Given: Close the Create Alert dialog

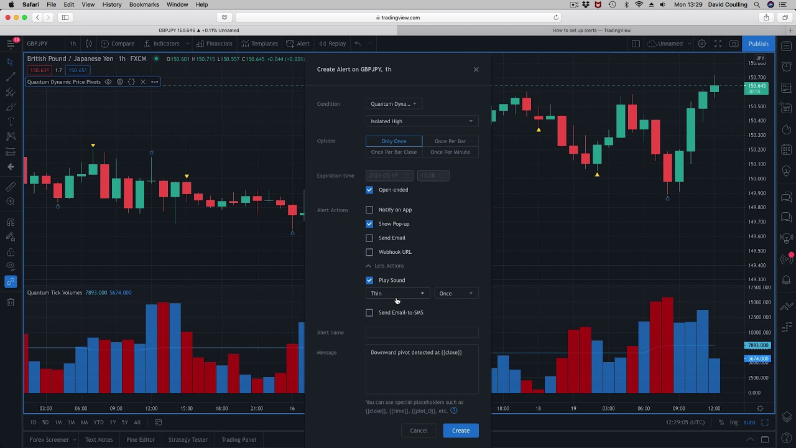Looking at the screenshot, I should click(476, 69).
